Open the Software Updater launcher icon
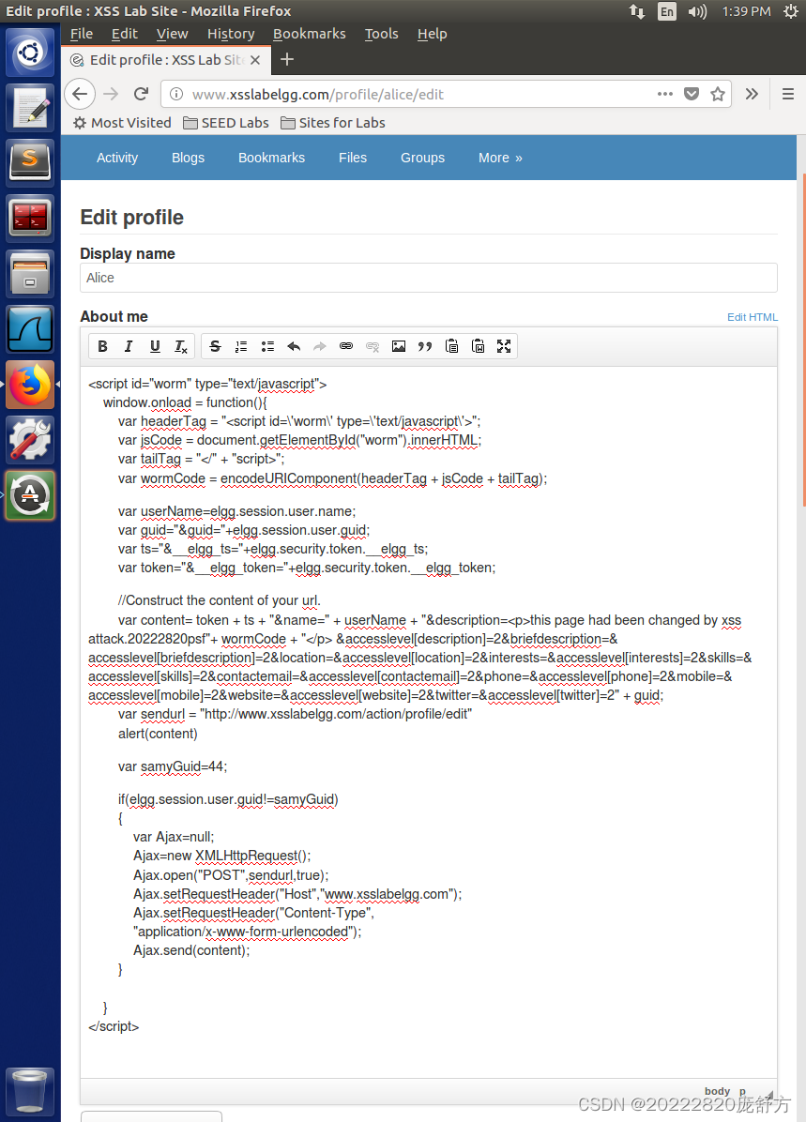This screenshot has height=1122, width=806. click(x=30, y=495)
